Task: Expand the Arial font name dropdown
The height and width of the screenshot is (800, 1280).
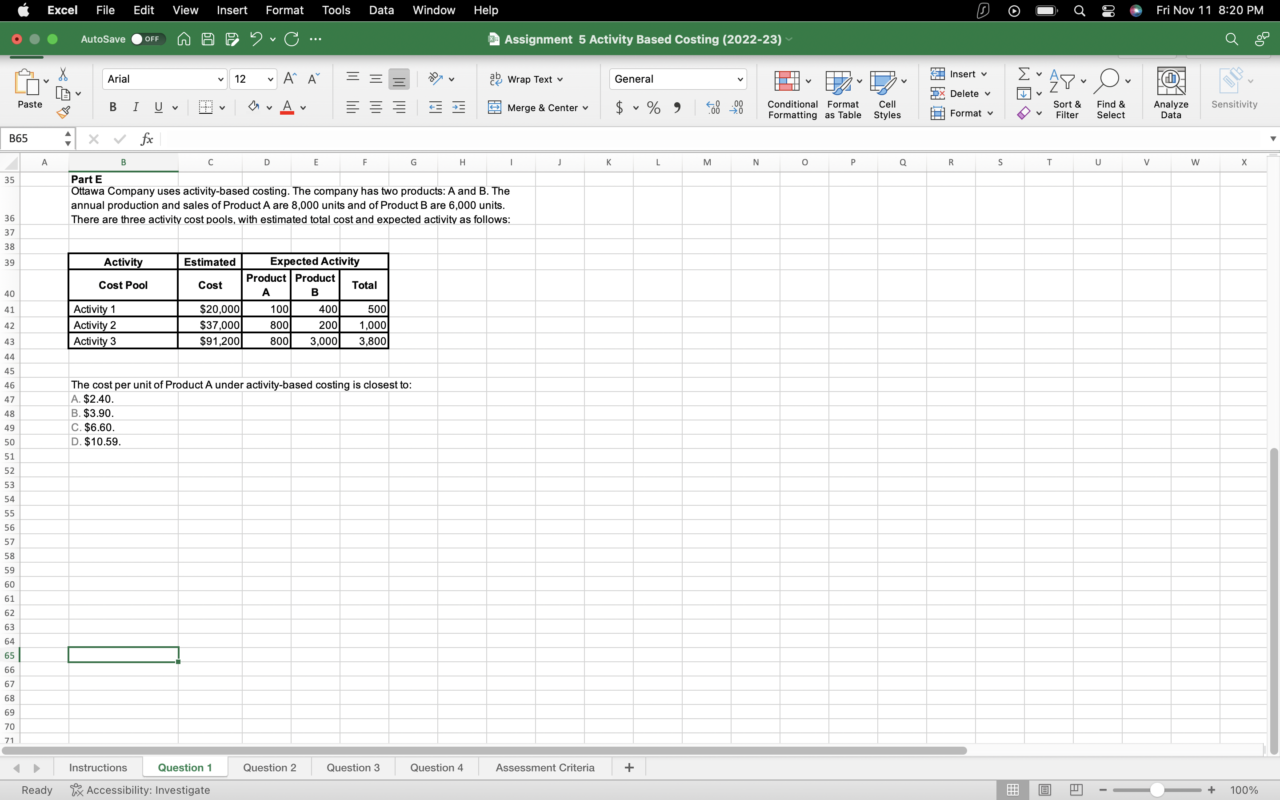Action: (220, 80)
